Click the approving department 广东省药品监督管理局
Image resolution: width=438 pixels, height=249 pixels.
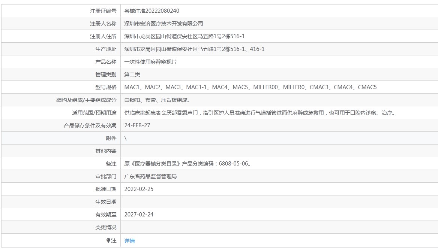click(150, 176)
